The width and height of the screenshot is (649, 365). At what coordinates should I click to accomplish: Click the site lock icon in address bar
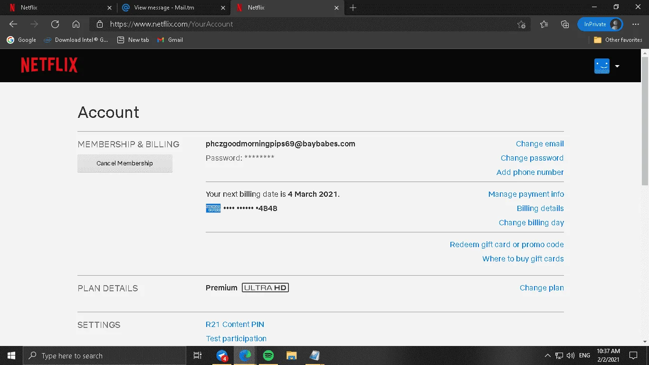tap(99, 24)
